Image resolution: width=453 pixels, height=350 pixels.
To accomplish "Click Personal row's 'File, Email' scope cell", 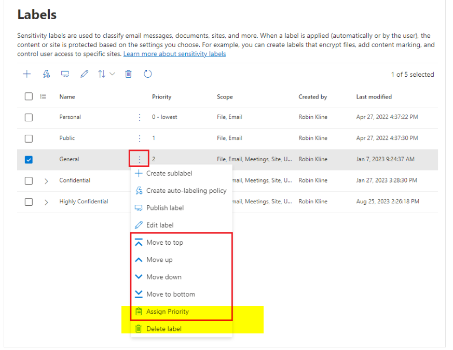I will pos(229,117).
